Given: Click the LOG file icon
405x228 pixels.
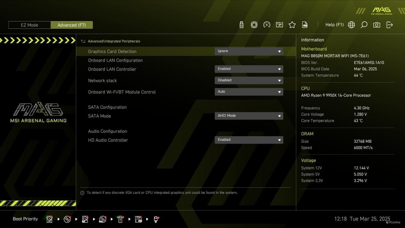Looking at the screenshot, I should 305,25.
